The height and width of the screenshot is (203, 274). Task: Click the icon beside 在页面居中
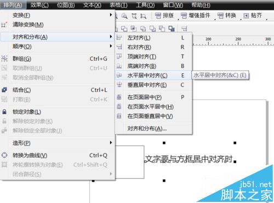119,97
